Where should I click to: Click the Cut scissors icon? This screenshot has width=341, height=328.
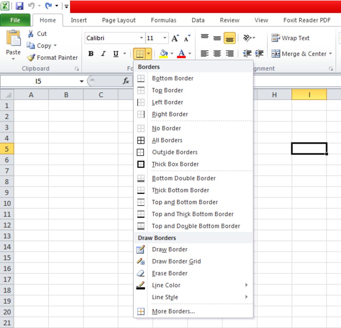point(31,34)
